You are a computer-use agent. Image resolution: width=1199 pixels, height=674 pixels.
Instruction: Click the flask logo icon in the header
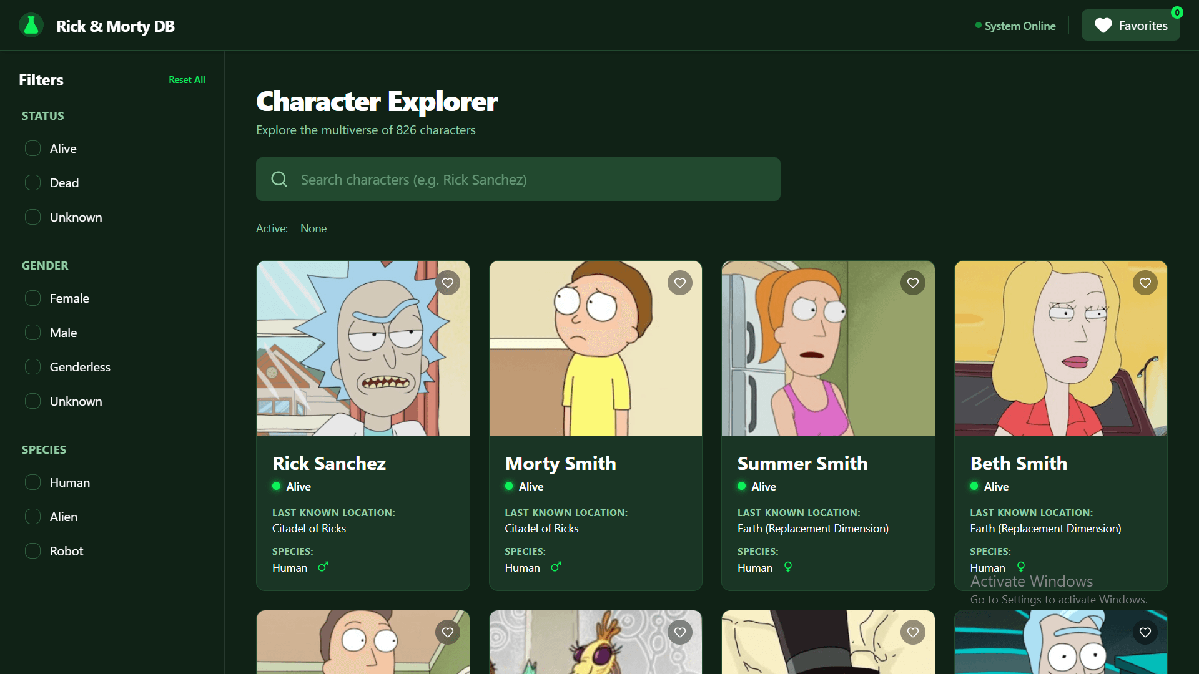31,25
